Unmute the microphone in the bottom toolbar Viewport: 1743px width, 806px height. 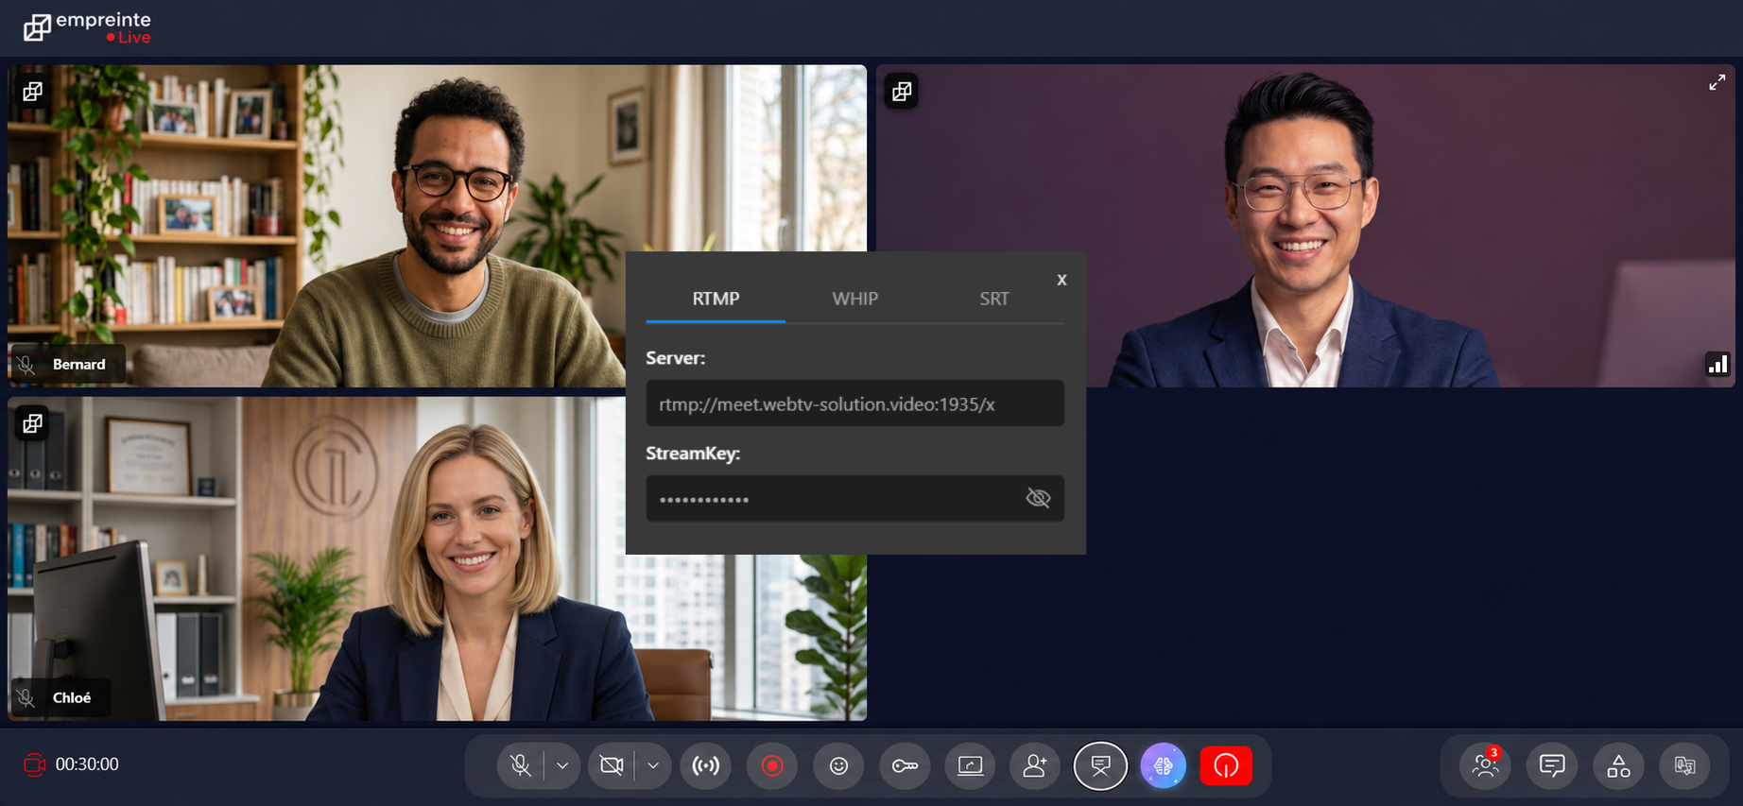[x=520, y=765]
